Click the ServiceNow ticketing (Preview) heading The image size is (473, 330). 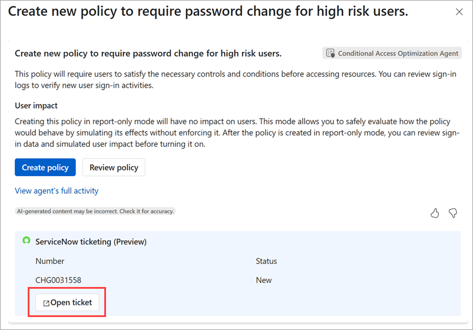point(91,242)
